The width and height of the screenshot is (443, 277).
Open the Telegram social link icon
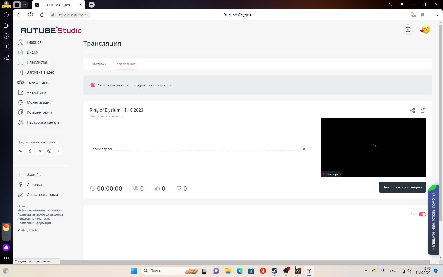[x=40, y=151]
